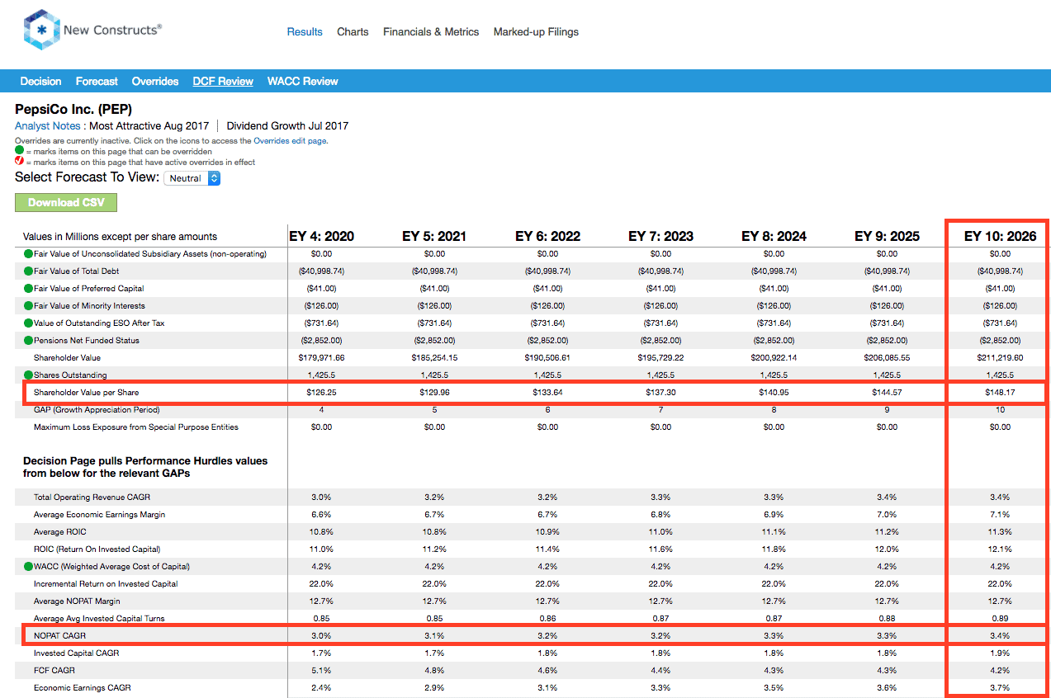Click the Download CSV button

coord(66,202)
